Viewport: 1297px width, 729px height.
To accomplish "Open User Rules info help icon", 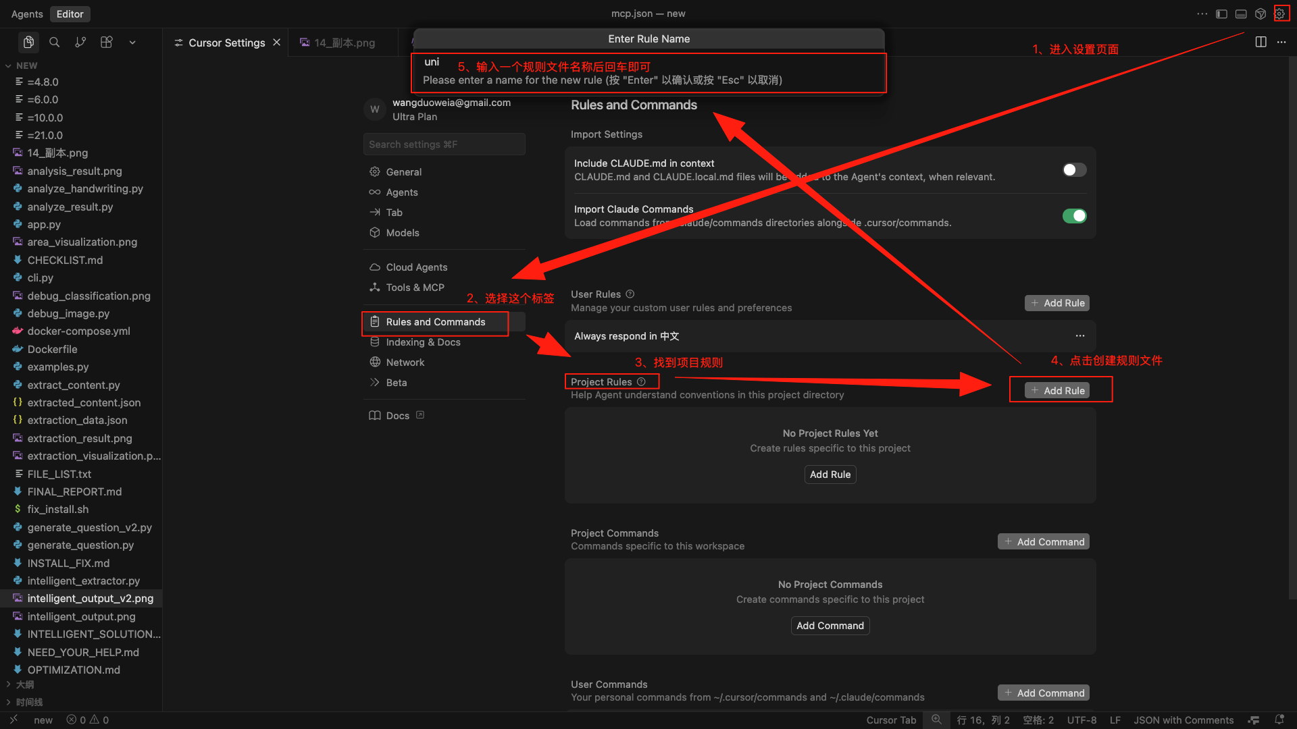I will (630, 294).
